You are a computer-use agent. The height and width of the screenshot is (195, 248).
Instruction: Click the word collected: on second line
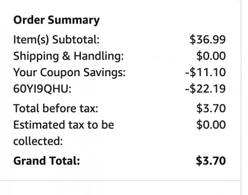pyautogui.click(x=38, y=141)
